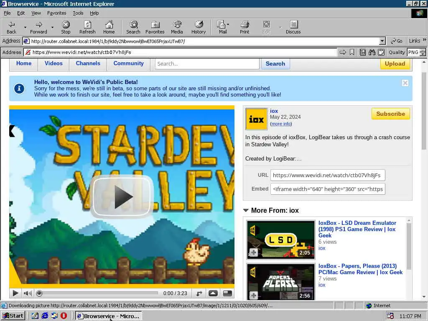The width and height of the screenshot is (428, 321).
Task: Open the File menu
Action: pos(7,13)
